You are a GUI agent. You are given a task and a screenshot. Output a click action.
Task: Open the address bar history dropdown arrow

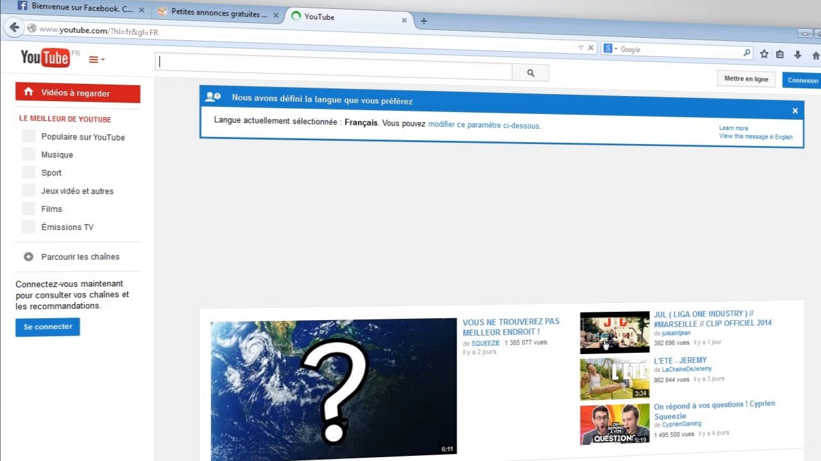(x=581, y=47)
